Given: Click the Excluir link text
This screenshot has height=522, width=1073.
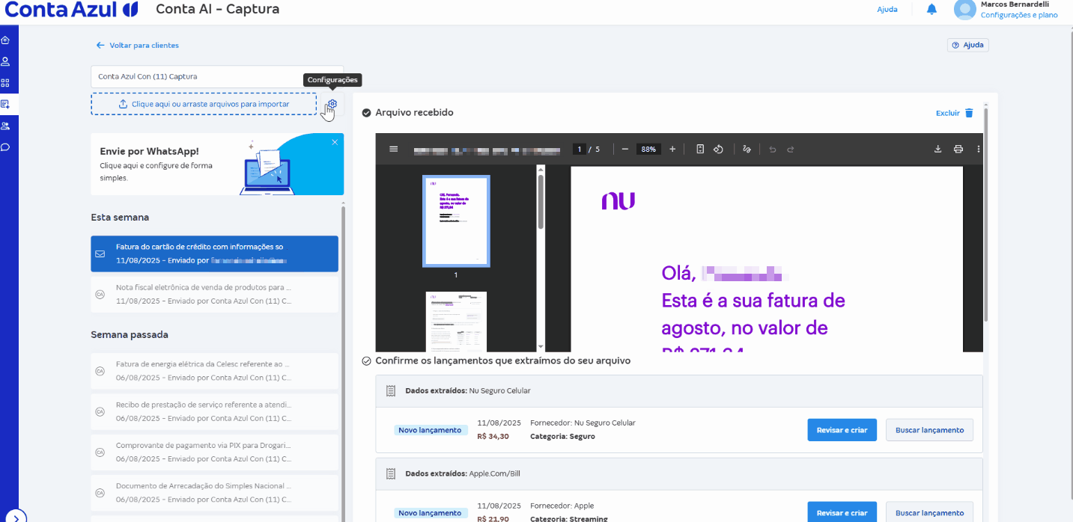Looking at the screenshot, I should click(x=947, y=113).
